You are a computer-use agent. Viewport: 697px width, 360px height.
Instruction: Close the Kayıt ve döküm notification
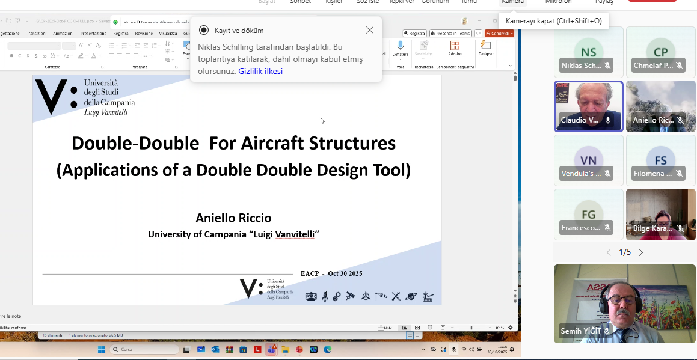coord(369,30)
